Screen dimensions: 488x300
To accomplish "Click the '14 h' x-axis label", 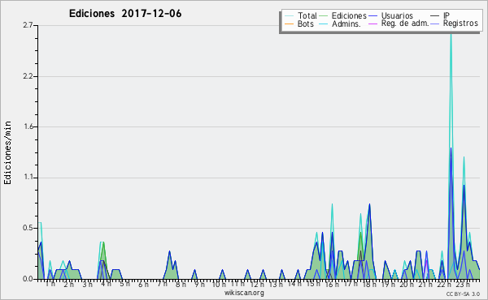I will 294,284.
